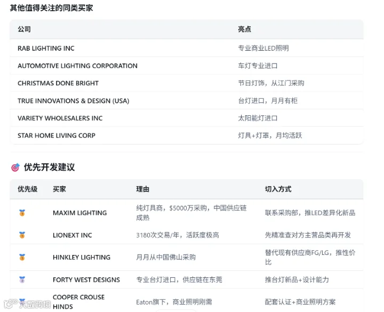The width and height of the screenshot is (384, 312).
Task: Click 灯具+灯罩，月均活跃 text
Action: (270, 135)
